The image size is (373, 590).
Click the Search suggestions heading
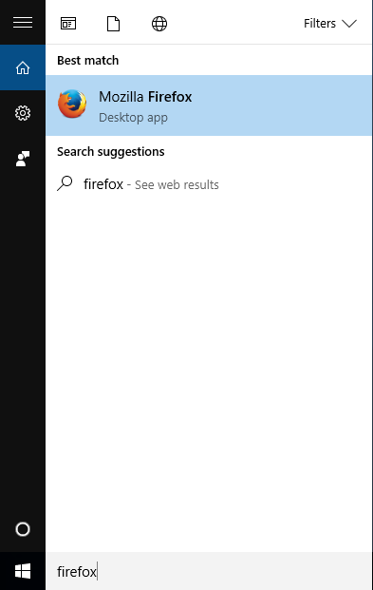[111, 152]
